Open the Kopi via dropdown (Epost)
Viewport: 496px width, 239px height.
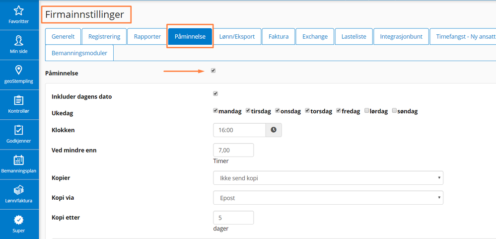pos(328,198)
